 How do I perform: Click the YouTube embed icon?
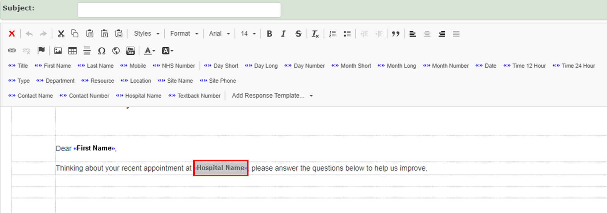(x=131, y=51)
